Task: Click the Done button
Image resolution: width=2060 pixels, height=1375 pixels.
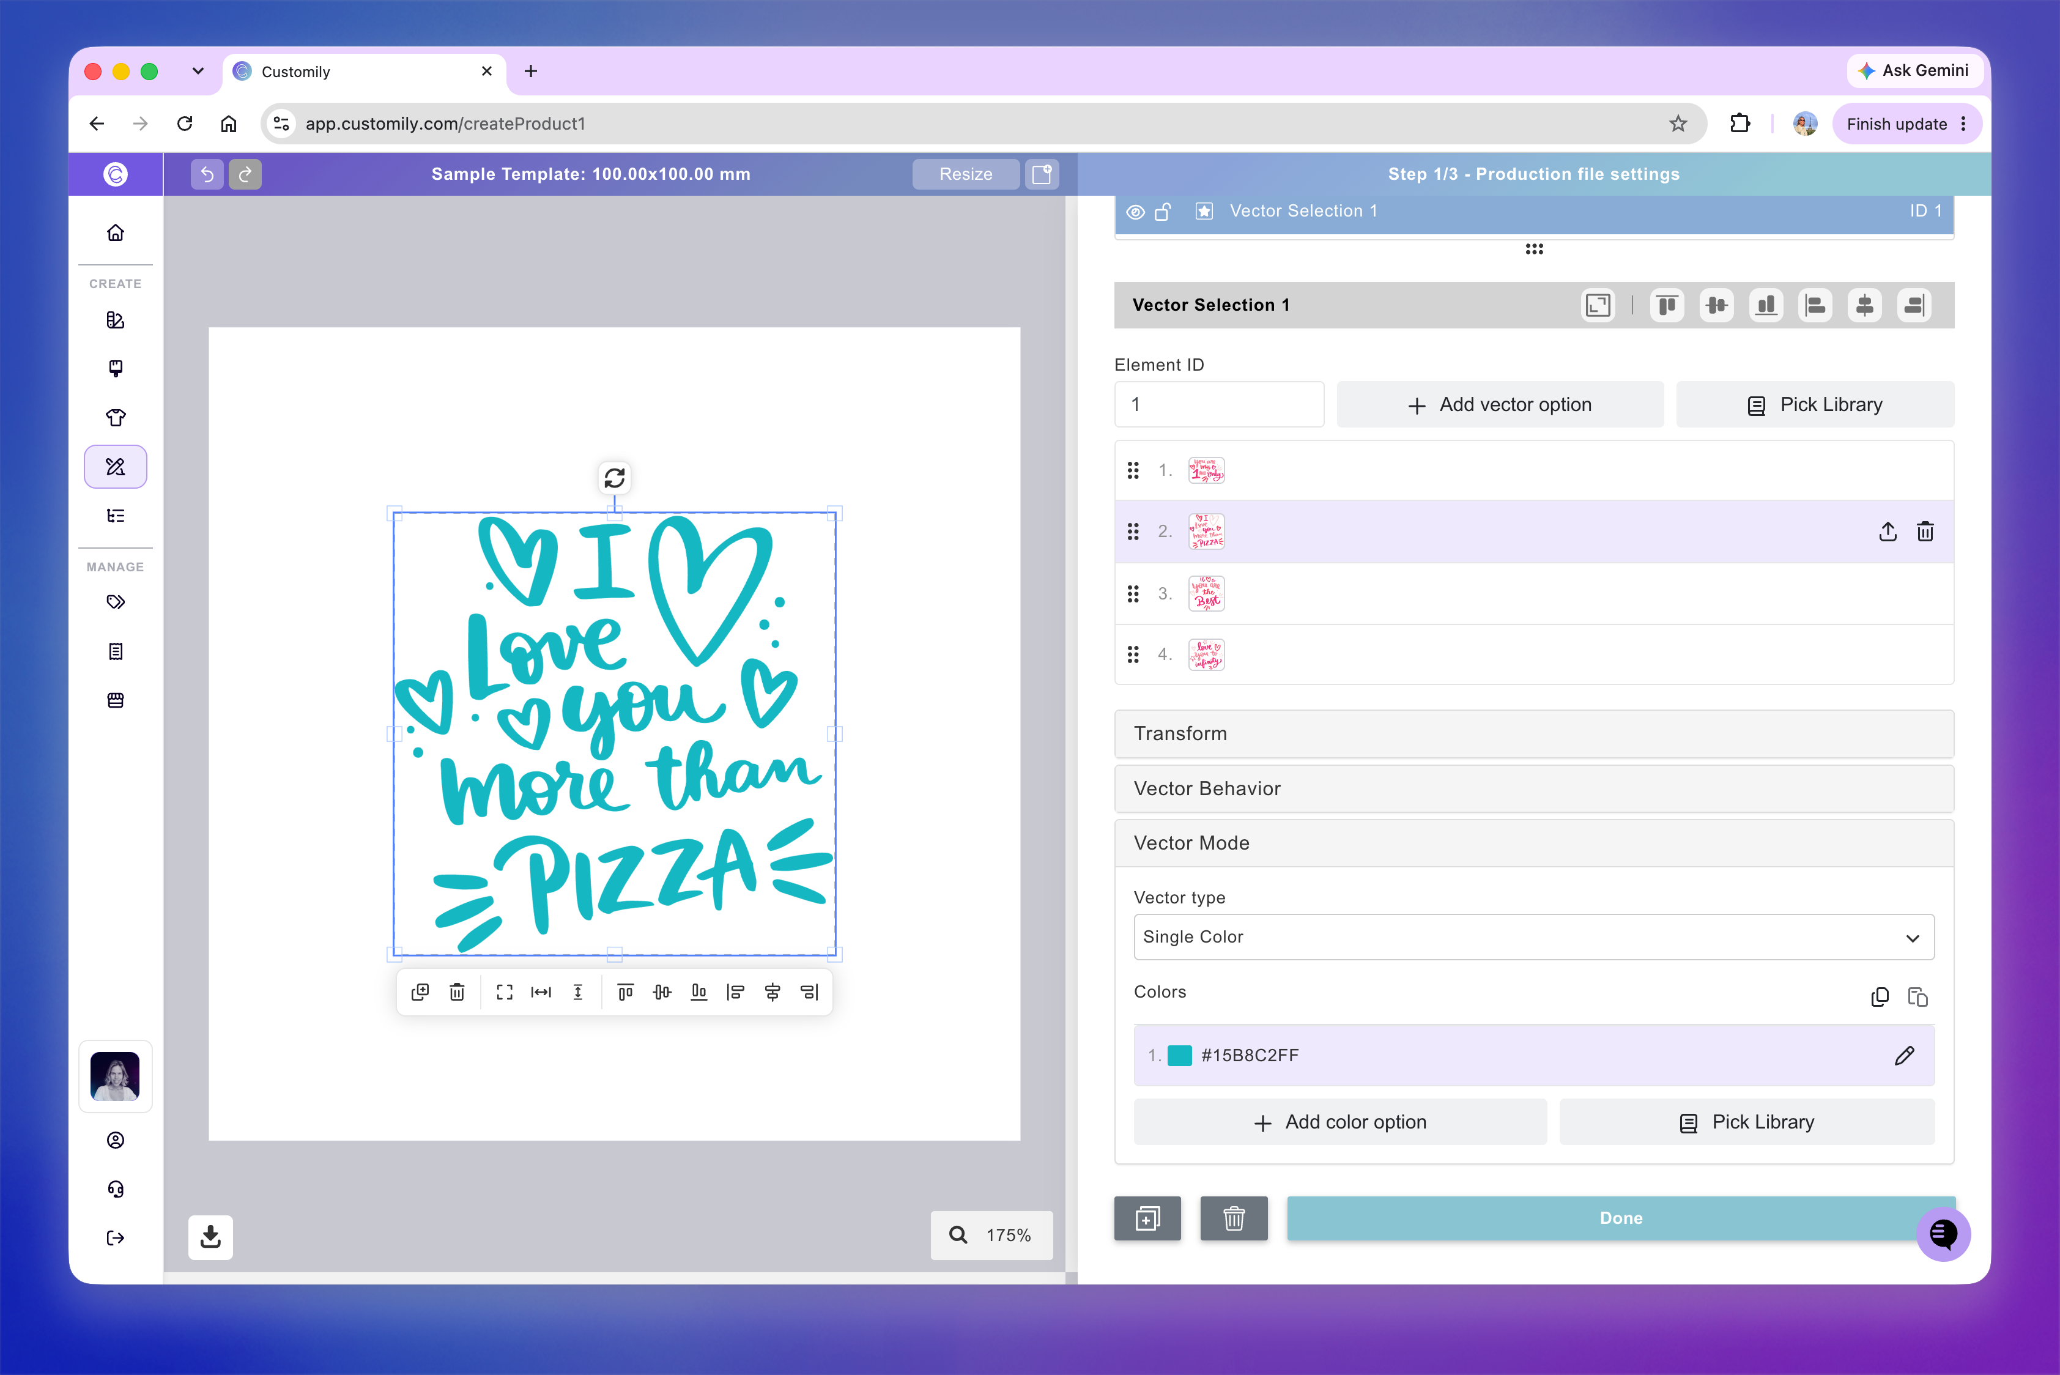Action: pyautogui.click(x=1621, y=1218)
